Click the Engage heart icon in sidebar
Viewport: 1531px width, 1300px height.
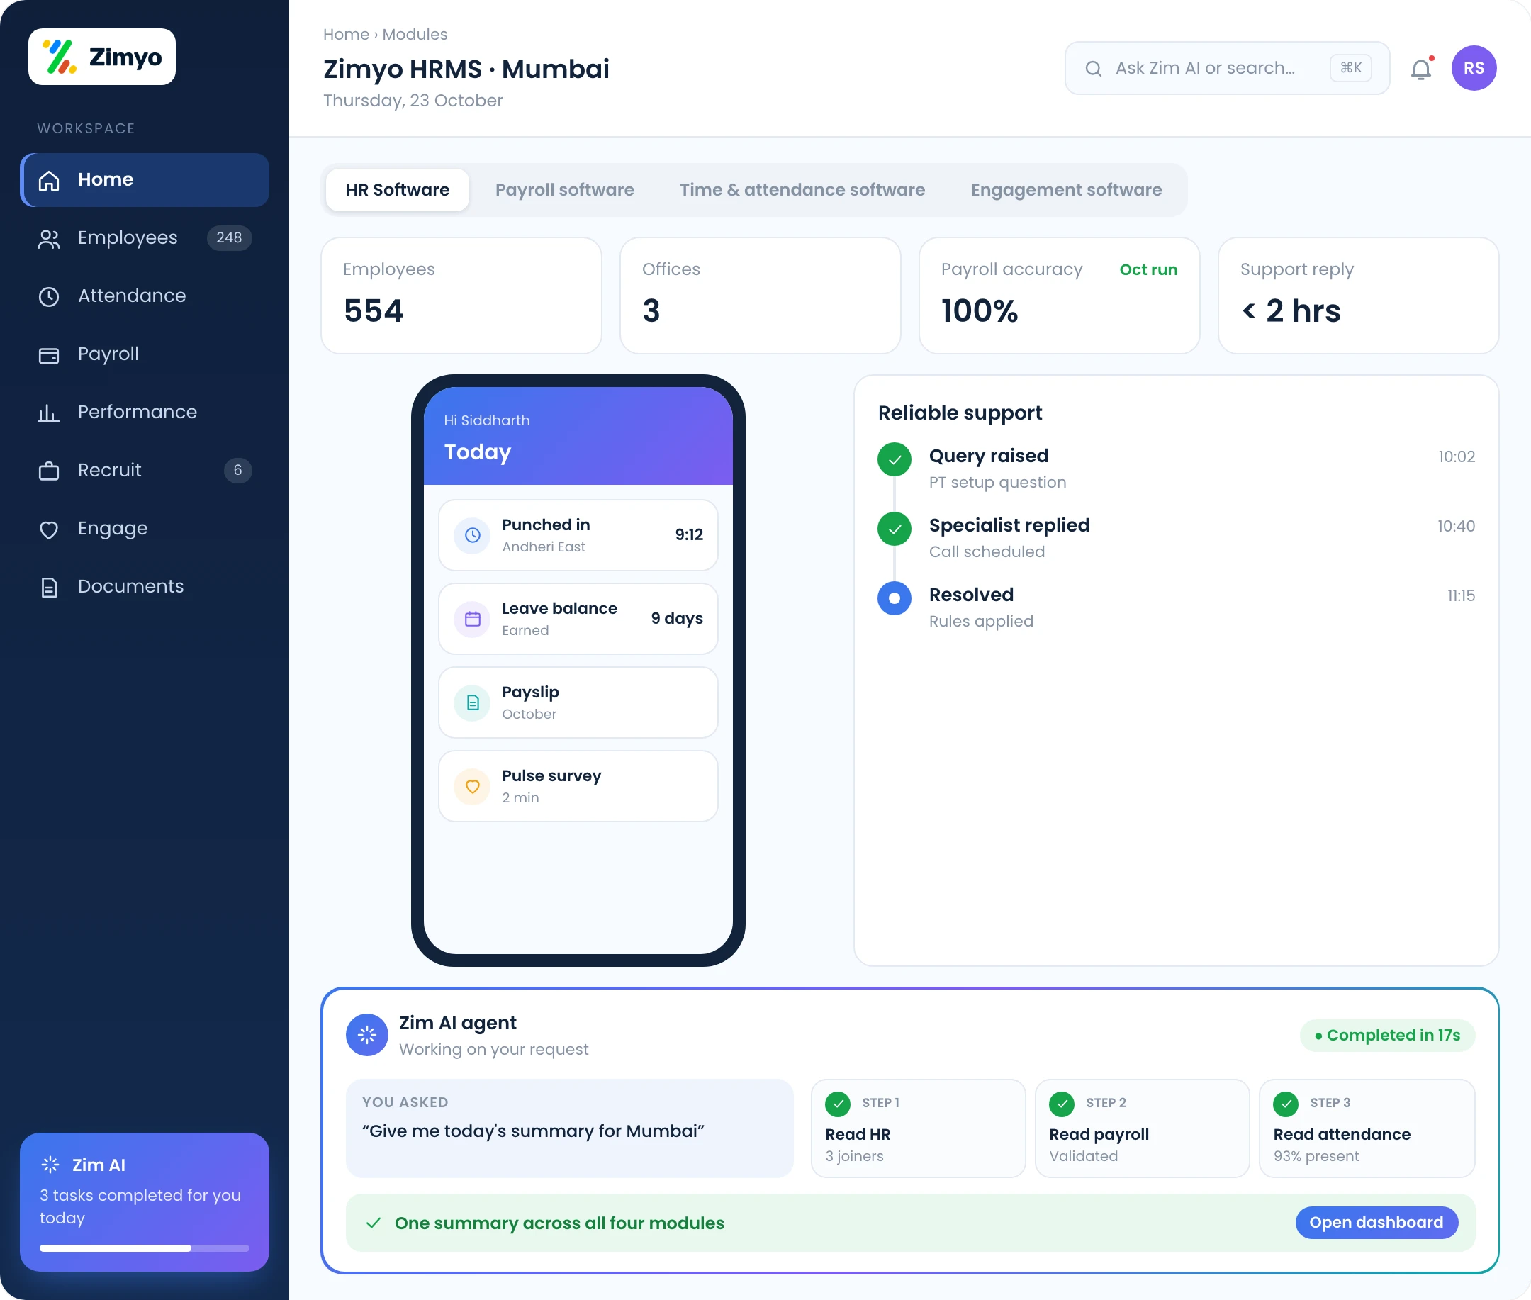click(x=49, y=529)
